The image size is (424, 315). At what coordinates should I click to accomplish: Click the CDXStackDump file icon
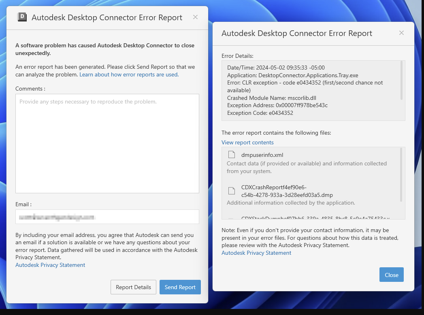pos(231,220)
